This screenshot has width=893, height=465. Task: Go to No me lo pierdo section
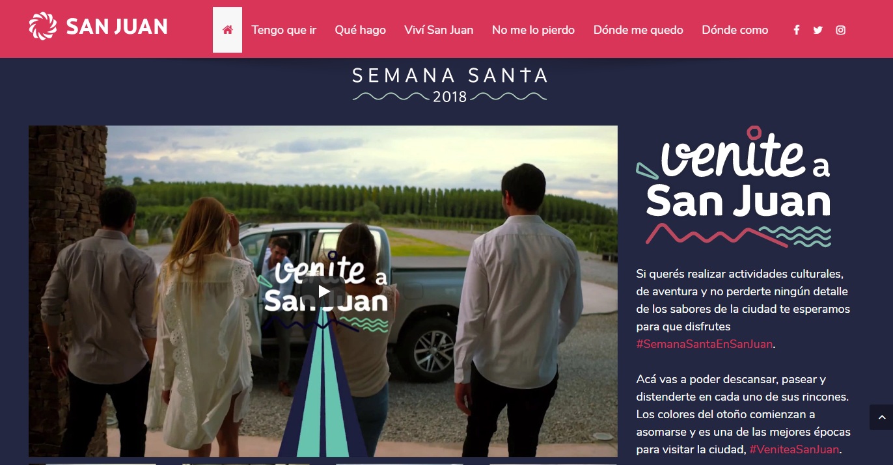[533, 30]
